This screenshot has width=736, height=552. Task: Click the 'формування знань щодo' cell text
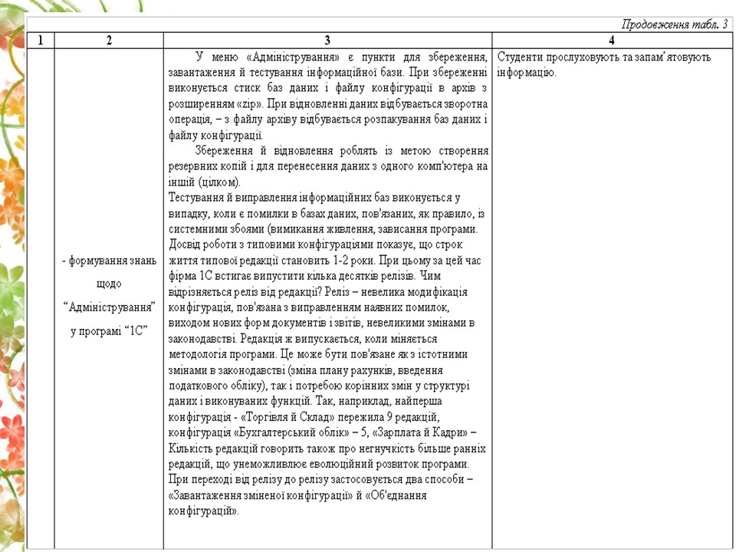[109, 272]
